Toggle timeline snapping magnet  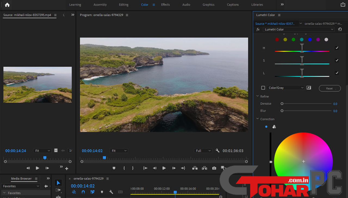(x=83, y=192)
